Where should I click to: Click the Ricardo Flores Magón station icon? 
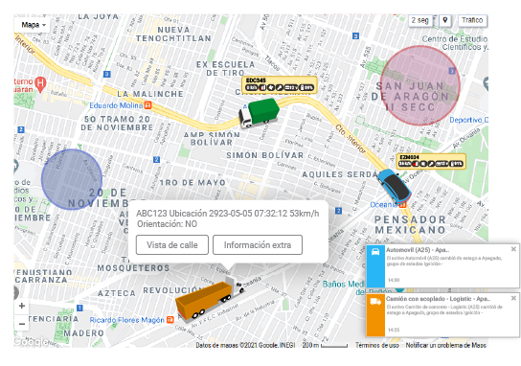tap(170, 320)
